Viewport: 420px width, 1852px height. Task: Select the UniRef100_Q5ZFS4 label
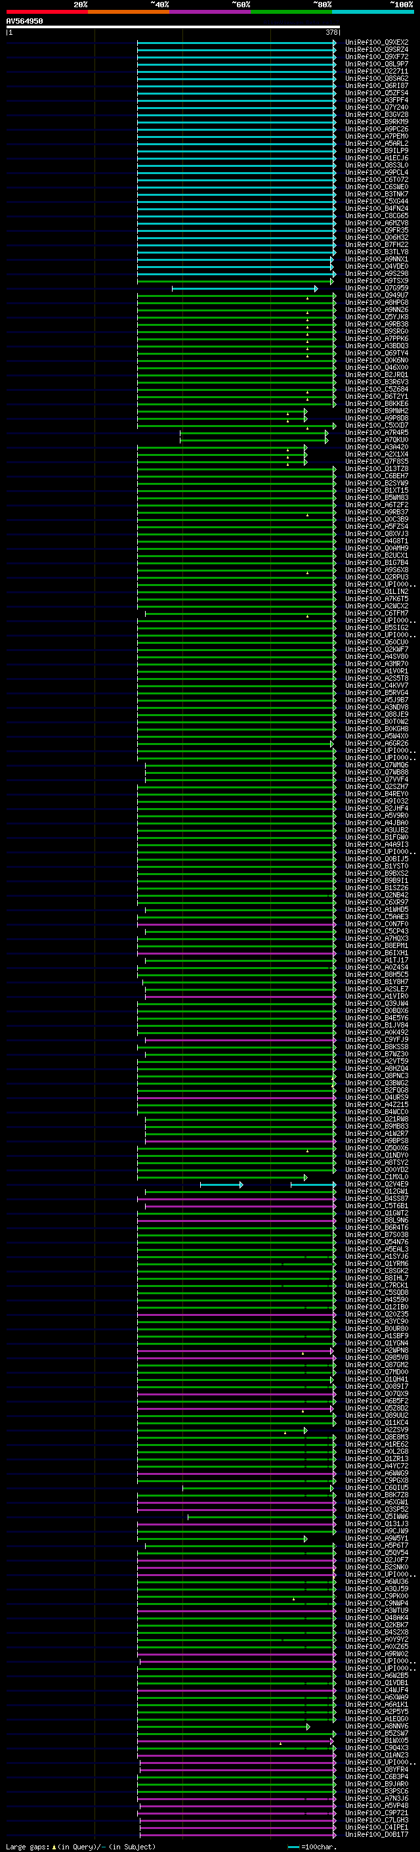tap(377, 93)
